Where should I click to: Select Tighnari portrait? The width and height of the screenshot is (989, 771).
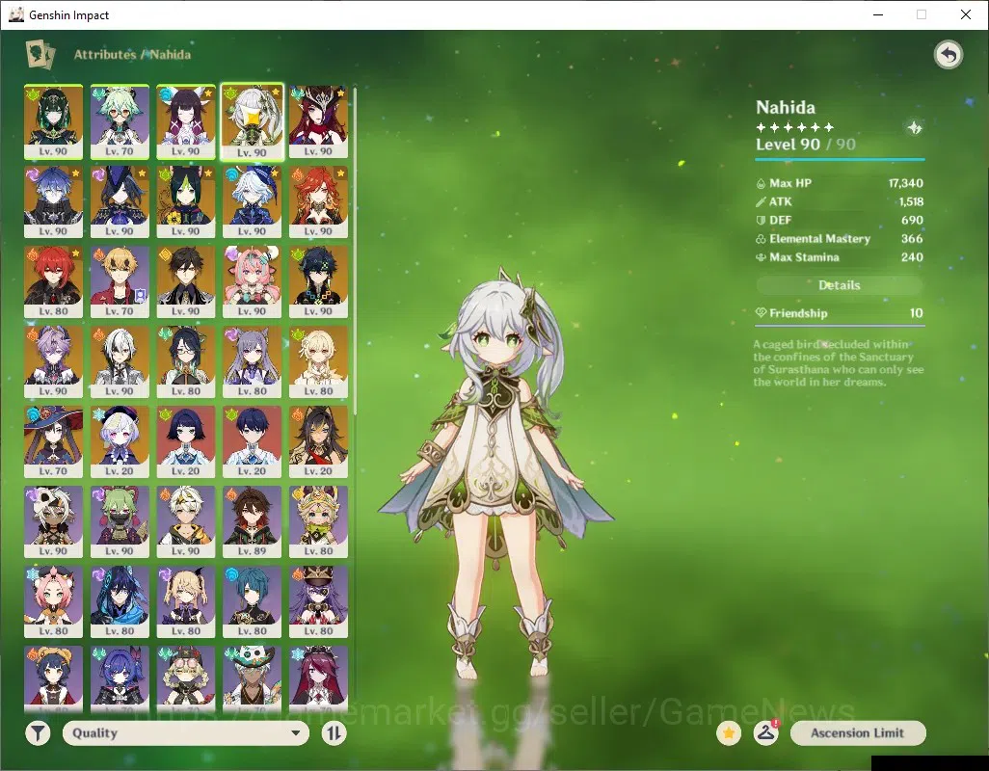186,201
